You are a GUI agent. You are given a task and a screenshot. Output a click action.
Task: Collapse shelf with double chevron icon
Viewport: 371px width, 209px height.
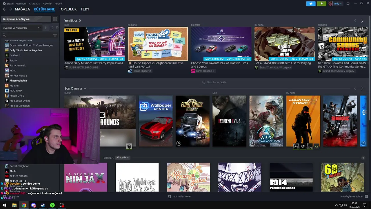pos(363,158)
